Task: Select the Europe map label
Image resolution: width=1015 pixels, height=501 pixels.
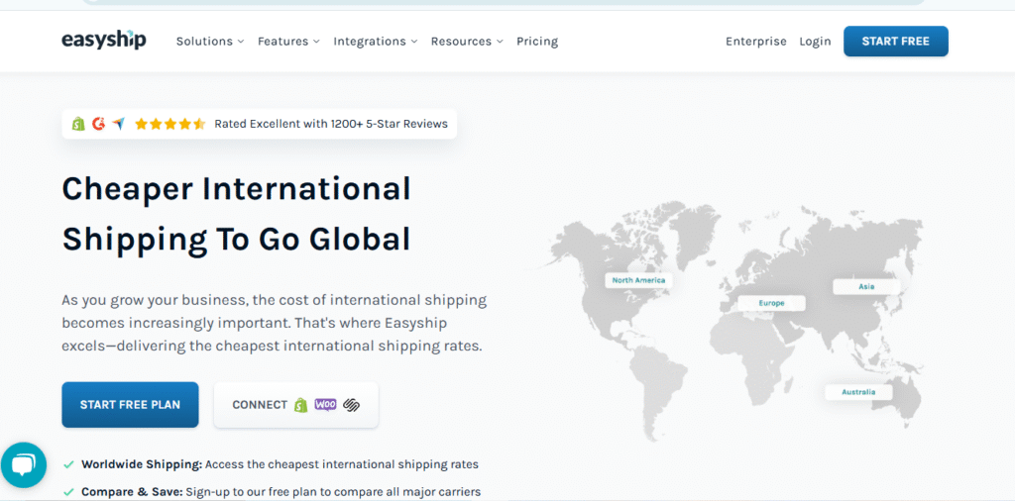Action: click(x=771, y=303)
